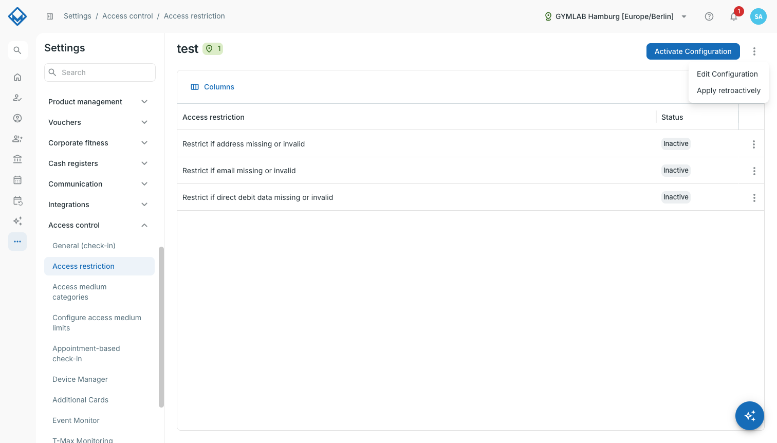This screenshot has width=777, height=443.
Task: Click the Activate Configuration button
Action: point(693,51)
